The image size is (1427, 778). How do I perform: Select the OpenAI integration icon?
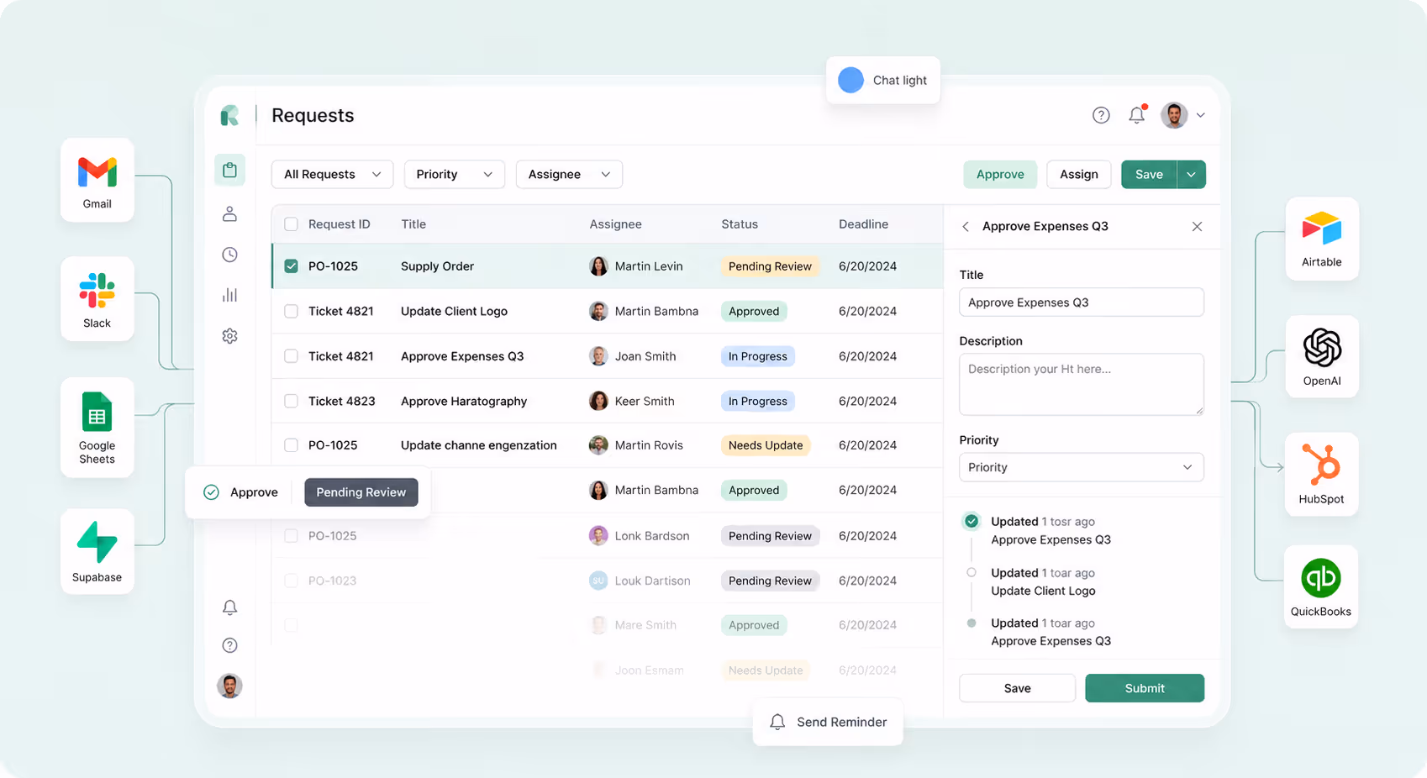(1322, 348)
